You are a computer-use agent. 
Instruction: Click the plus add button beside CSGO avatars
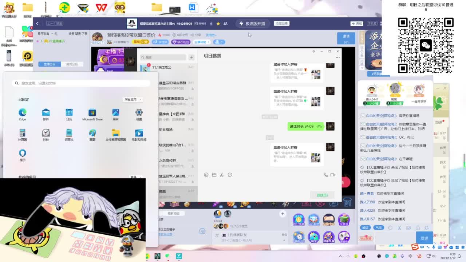click(283, 214)
